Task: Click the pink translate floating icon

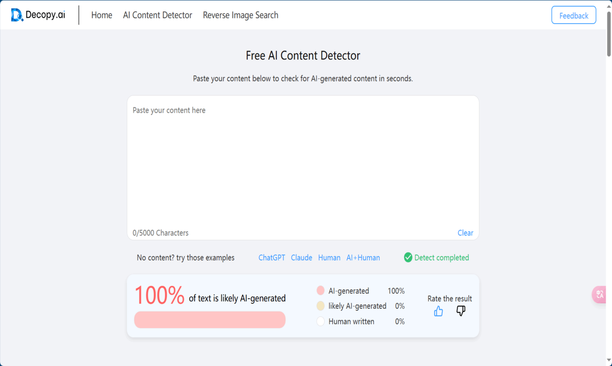Action: pyautogui.click(x=600, y=294)
